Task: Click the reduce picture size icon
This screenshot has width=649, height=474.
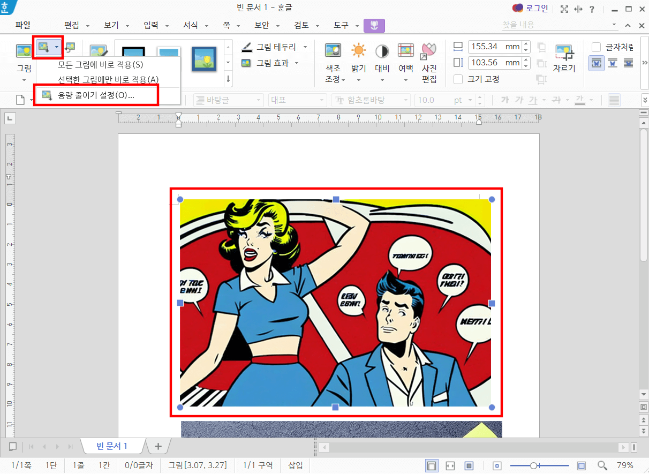Action: click(x=44, y=48)
